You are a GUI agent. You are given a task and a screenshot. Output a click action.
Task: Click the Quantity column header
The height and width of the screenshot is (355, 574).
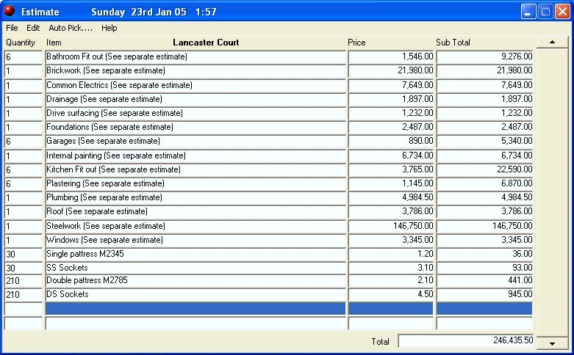pyautogui.click(x=21, y=43)
